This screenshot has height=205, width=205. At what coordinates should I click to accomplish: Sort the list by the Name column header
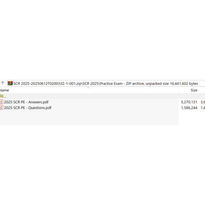coord(89,90)
